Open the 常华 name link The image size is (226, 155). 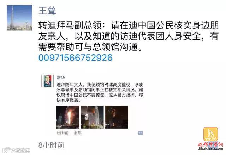pyautogui.click(x=61, y=78)
